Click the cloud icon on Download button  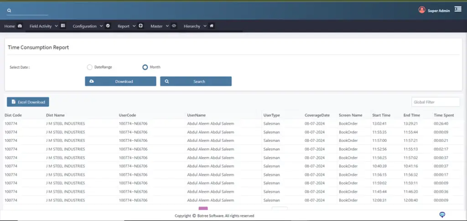[91, 81]
